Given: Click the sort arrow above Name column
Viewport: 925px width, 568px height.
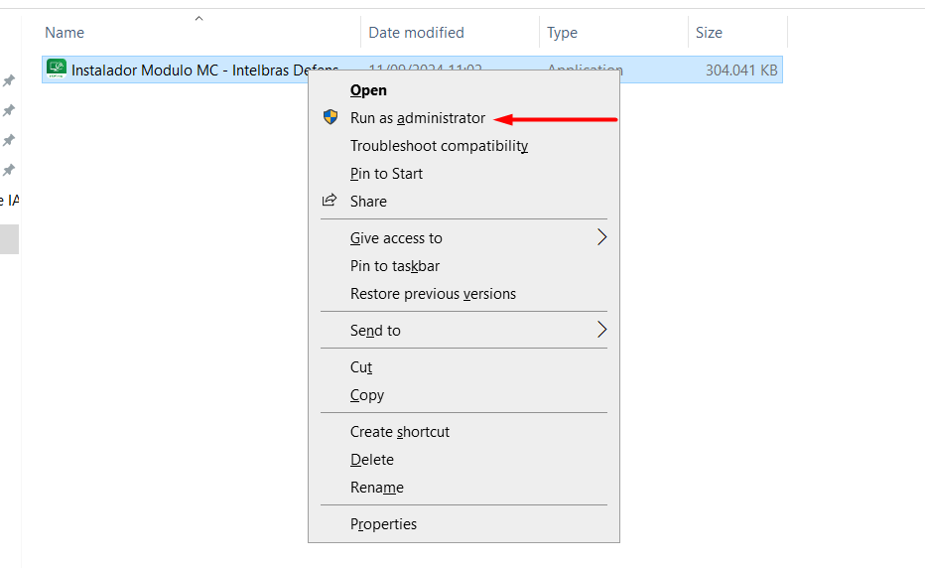Looking at the screenshot, I should point(198,18).
